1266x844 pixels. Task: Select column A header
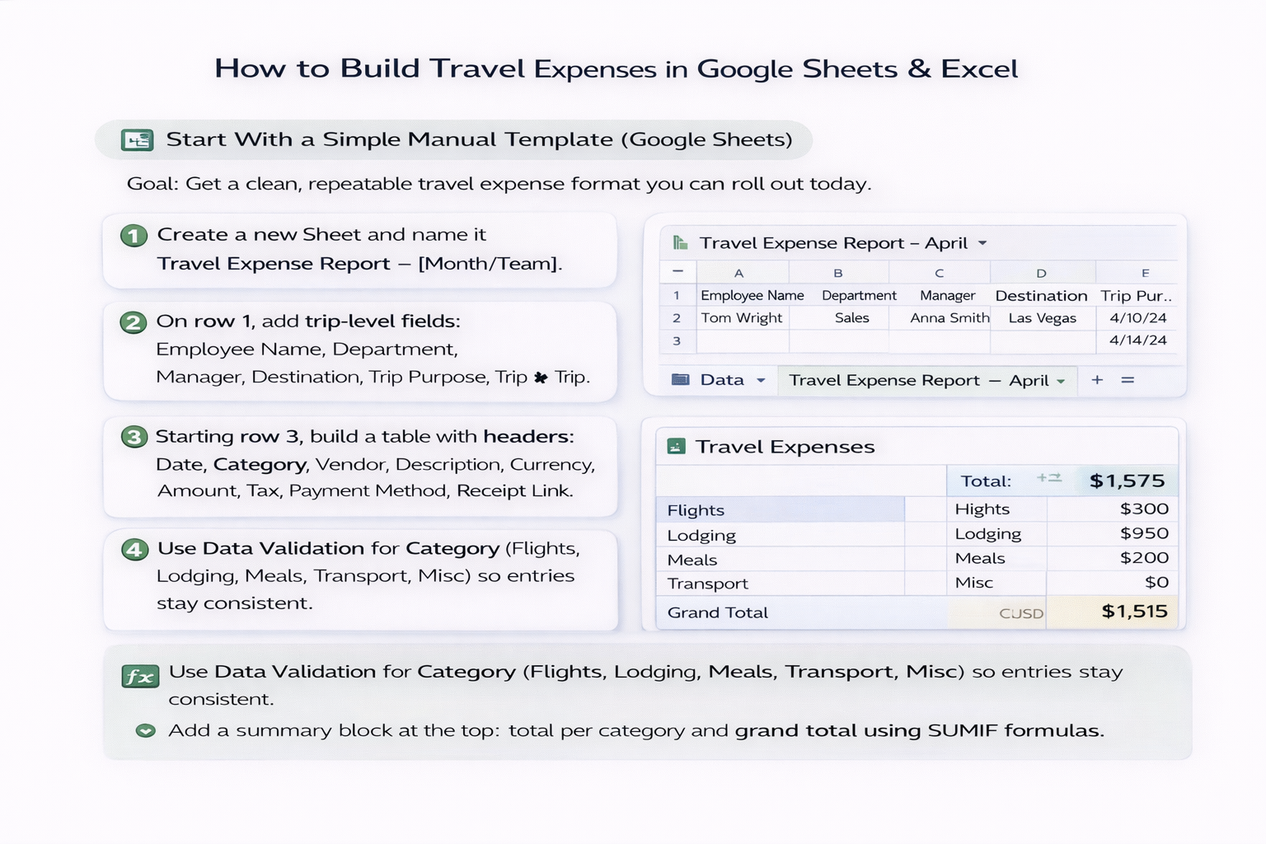pyautogui.click(x=742, y=273)
